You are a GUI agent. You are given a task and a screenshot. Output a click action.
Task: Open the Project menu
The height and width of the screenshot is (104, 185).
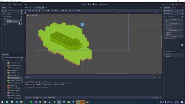[9, 4]
